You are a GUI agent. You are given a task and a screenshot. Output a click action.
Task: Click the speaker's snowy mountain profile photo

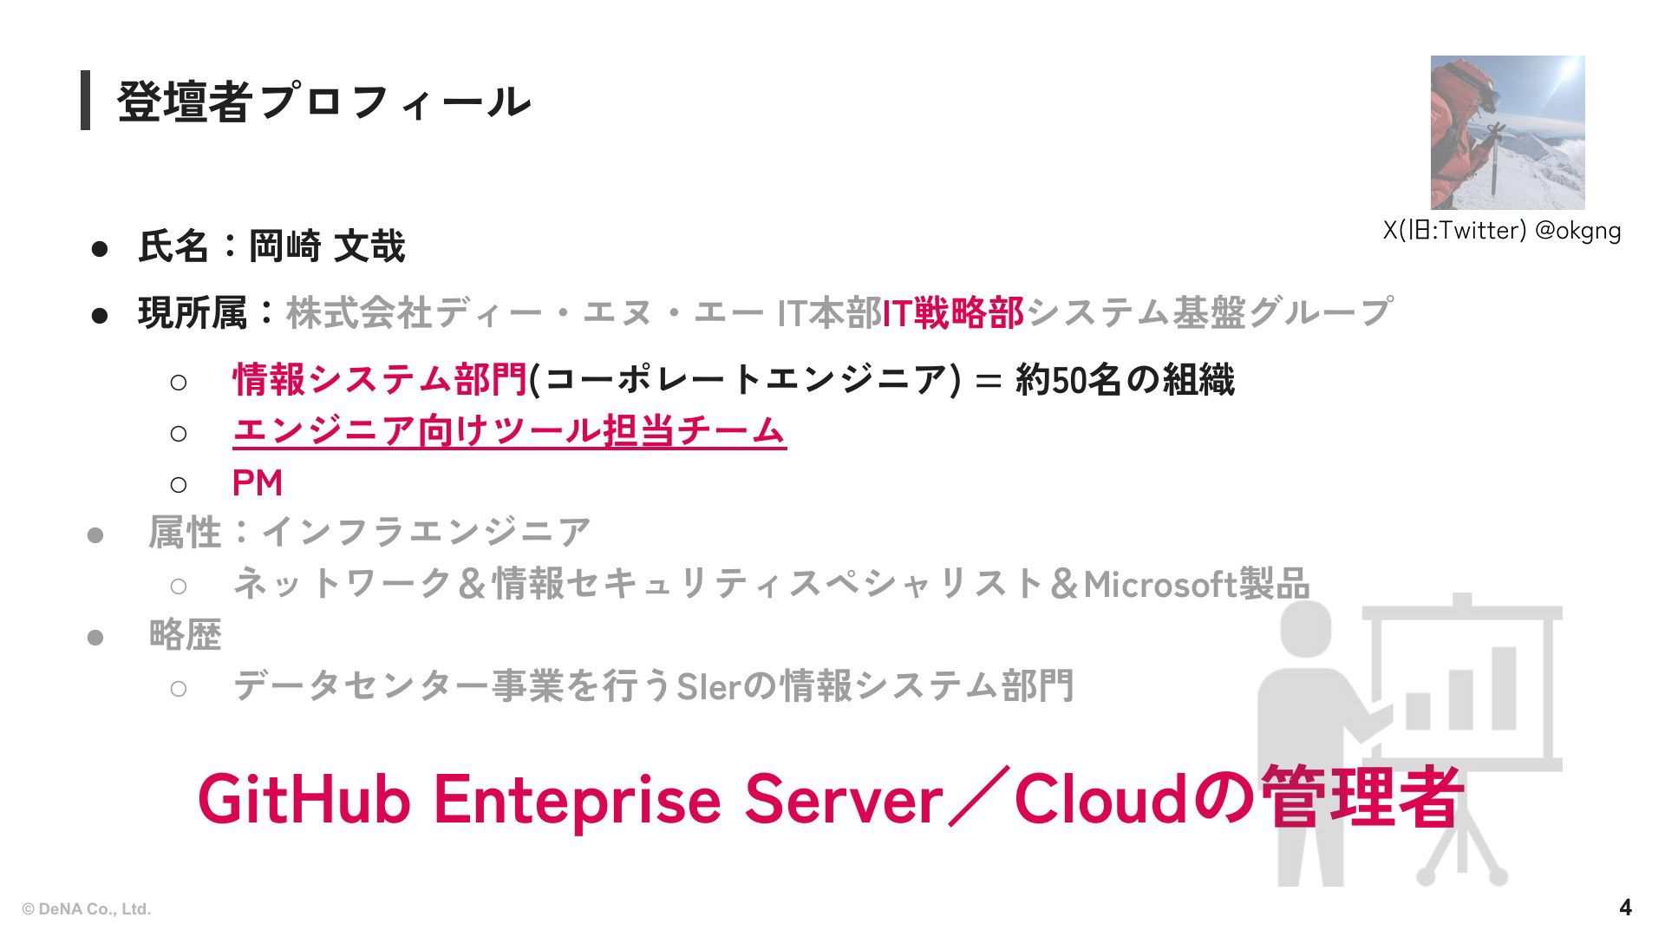coord(1507,133)
